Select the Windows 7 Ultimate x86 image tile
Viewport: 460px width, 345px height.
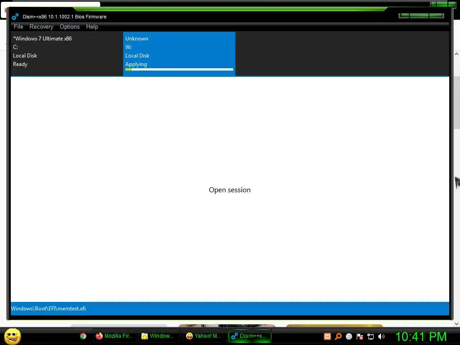(x=67, y=54)
